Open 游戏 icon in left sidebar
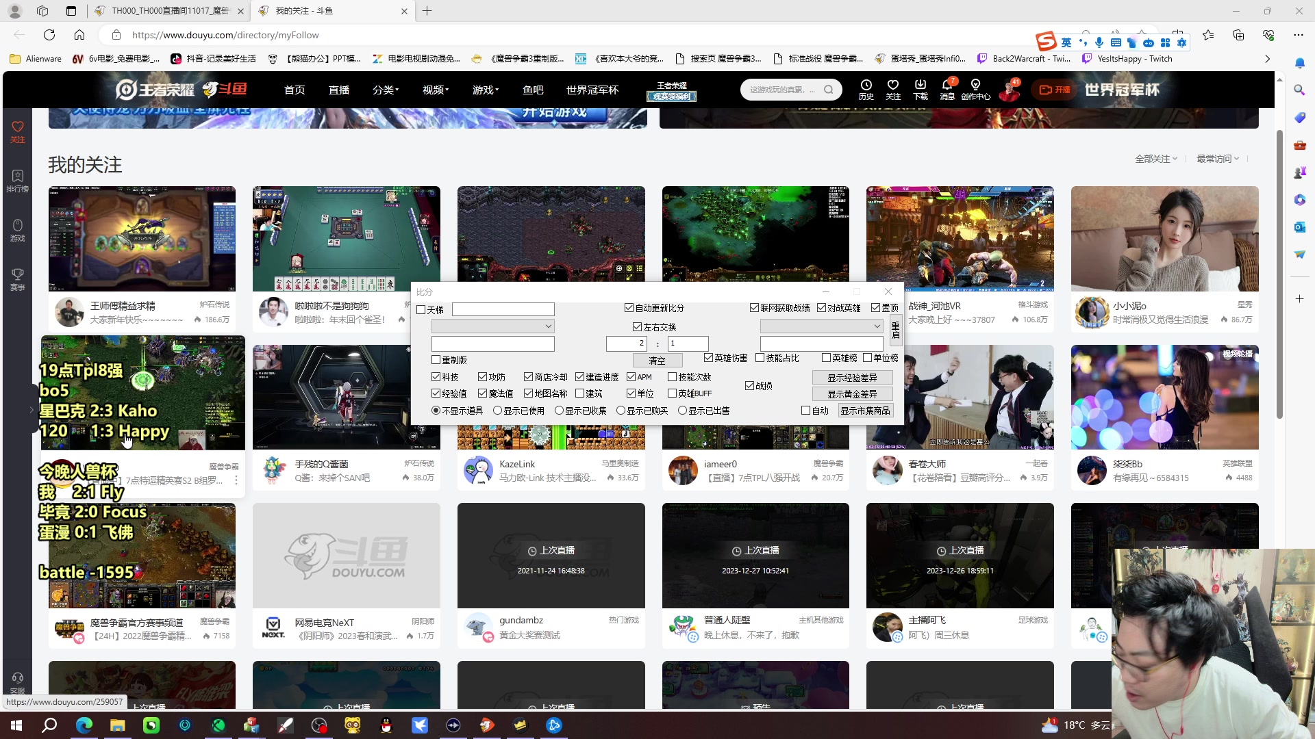1315x739 pixels. [x=18, y=231]
